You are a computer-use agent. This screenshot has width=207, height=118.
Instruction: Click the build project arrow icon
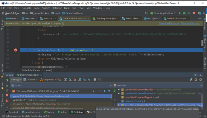click(146, 13)
